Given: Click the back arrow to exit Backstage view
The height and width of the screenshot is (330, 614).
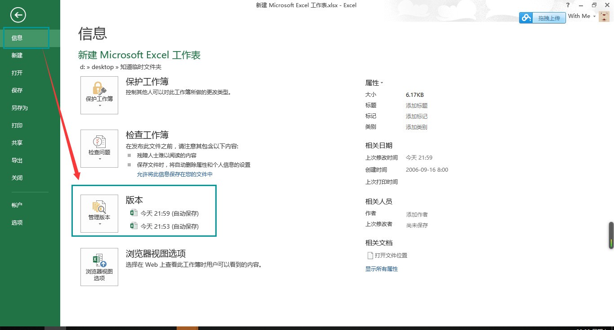Looking at the screenshot, I should tap(18, 15).
